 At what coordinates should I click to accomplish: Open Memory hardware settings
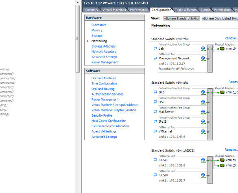click(x=97, y=30)
